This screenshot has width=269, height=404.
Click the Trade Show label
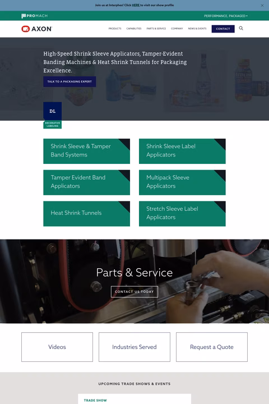coord(95,401)
